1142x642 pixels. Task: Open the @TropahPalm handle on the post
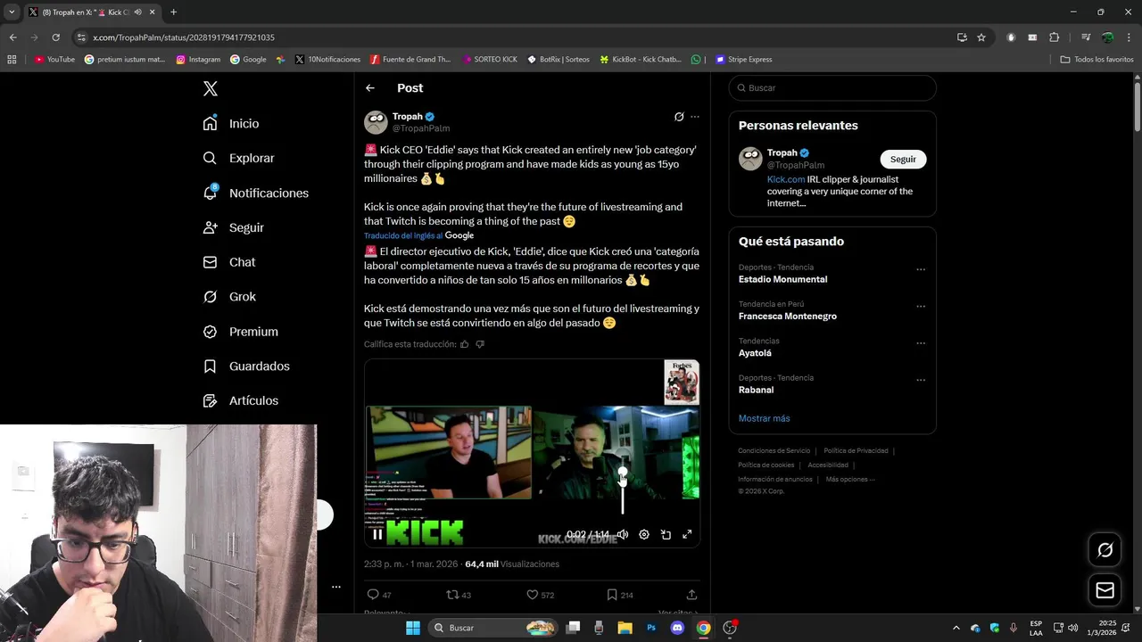[x=421, y=128]
